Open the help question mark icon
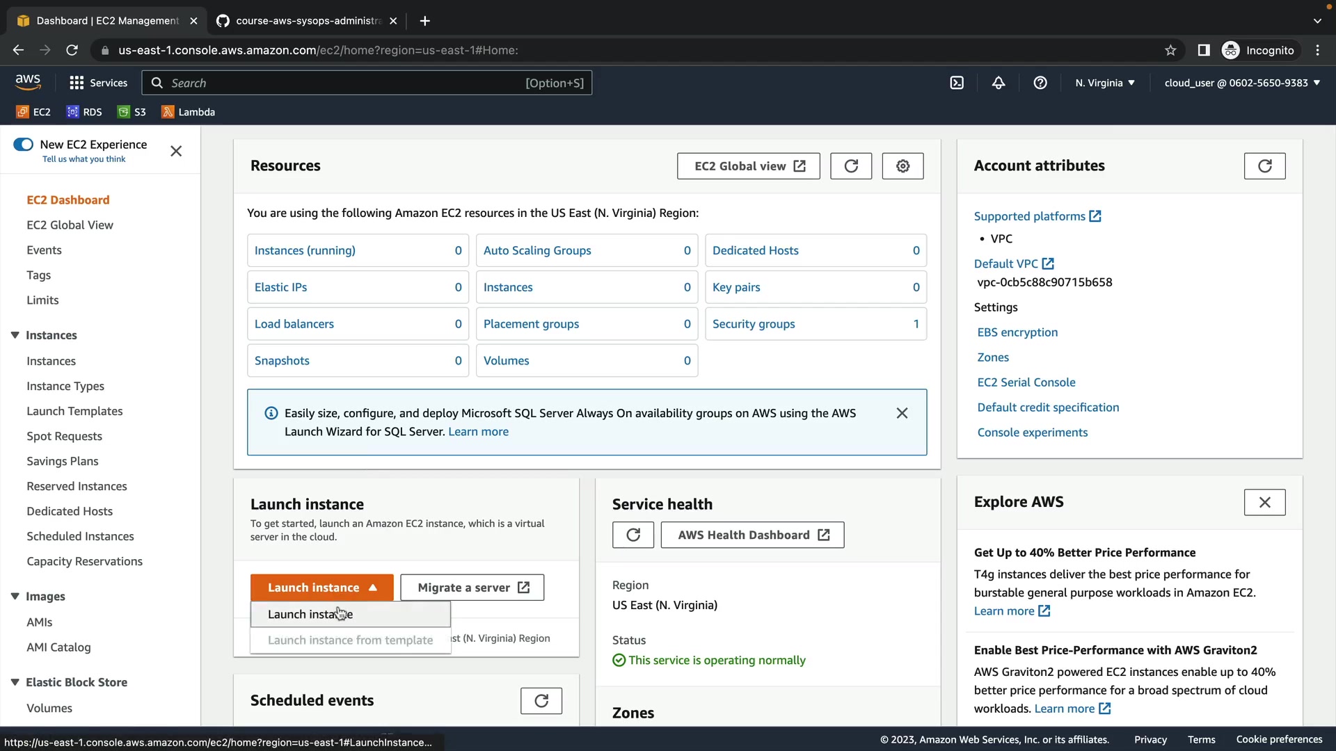 1040,83
